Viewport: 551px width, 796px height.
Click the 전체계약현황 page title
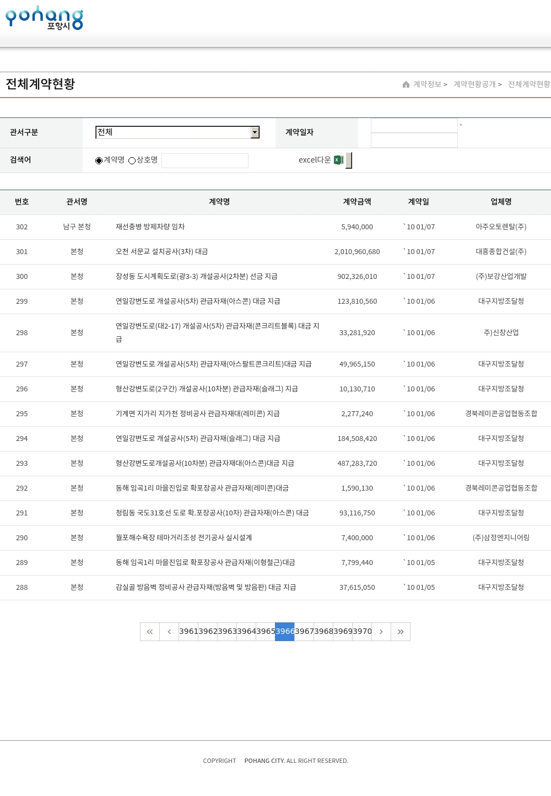(x=40, y=84)
